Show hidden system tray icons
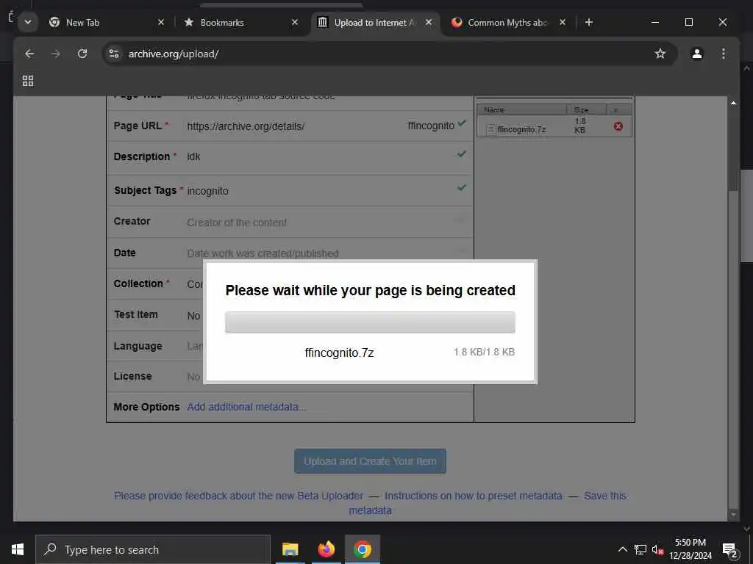Viewport: 753px width, 564px height. pyautogui.click(x=622, y=549)
